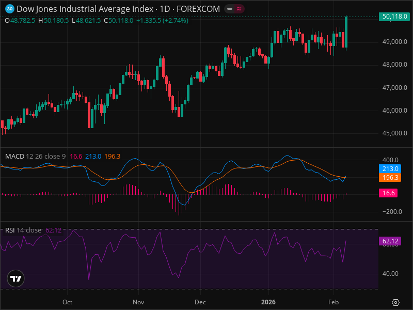Click the high value H50,180.5
Screen dimensions: 413x310
[54, 21]
